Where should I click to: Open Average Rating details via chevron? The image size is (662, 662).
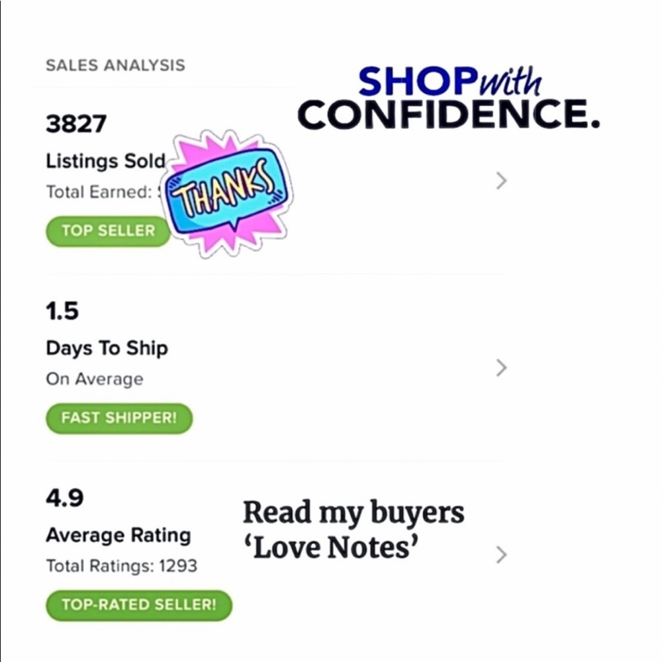tap(501, 555)
